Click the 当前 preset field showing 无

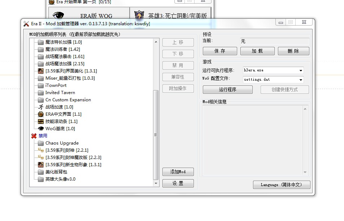click(x=275, y=41)
